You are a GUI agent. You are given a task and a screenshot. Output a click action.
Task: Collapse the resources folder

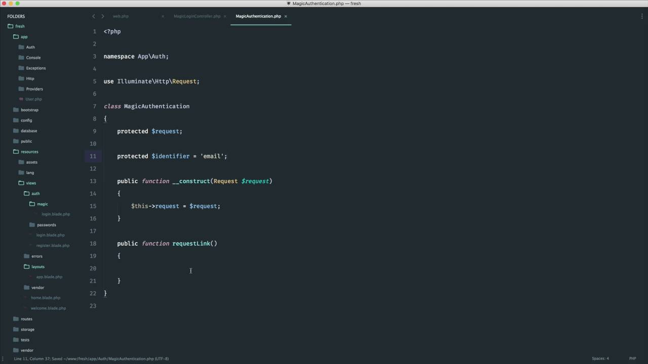[x=16, y=152]
